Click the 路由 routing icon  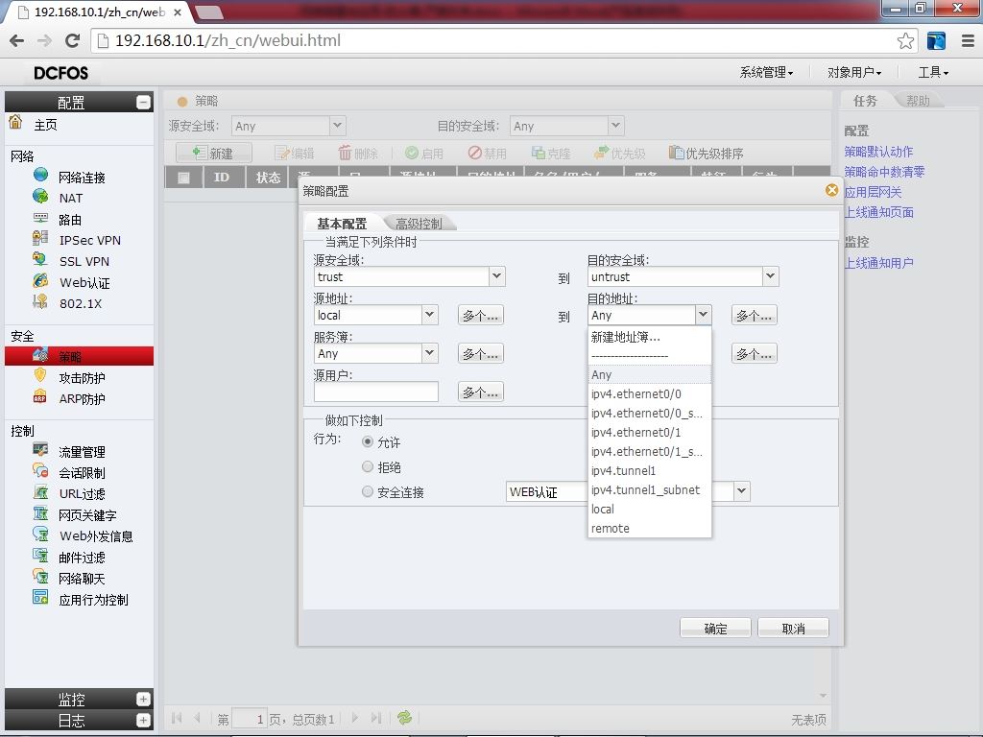point(40,218)
